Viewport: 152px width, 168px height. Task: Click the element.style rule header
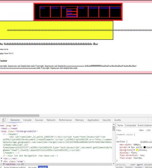126,135
